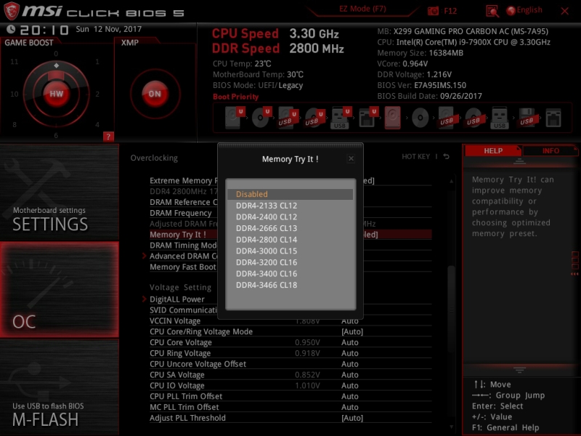Select Disabled in Memory Try It list
Screen dimensions: 581x436
click(290, 194)
